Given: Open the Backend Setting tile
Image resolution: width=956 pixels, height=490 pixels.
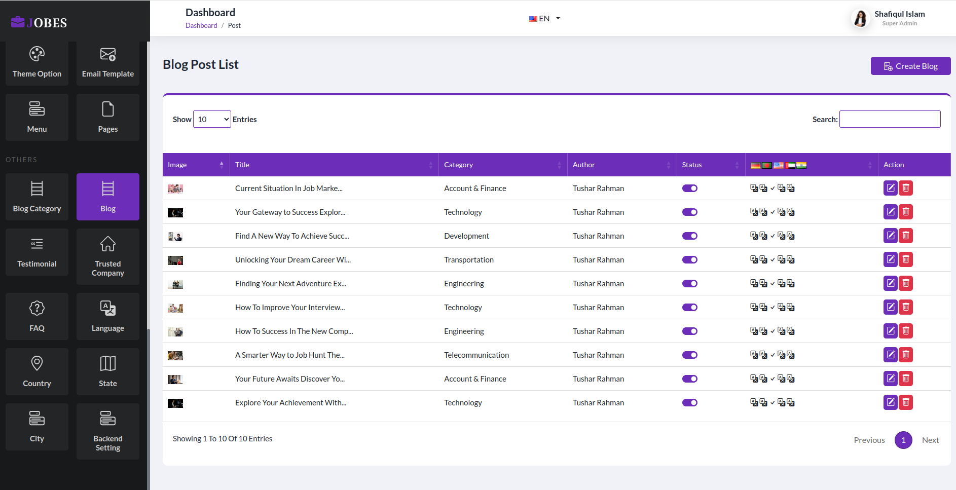Looking at the screenshot, I should [108, 431].
